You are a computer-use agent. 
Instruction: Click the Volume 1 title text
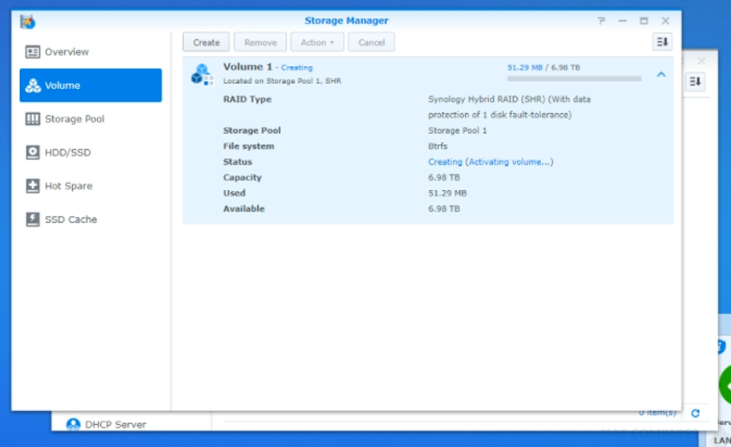(247, 67)
